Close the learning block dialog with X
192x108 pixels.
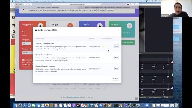(x=118, y=30)
